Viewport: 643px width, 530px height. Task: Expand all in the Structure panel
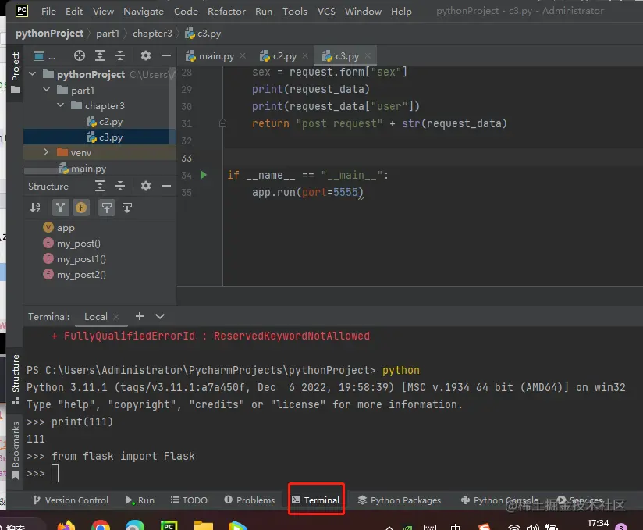pos(100,187)
